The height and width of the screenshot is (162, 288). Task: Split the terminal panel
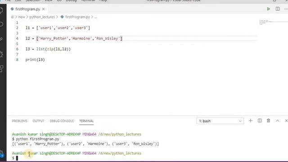tap(260, 121)
